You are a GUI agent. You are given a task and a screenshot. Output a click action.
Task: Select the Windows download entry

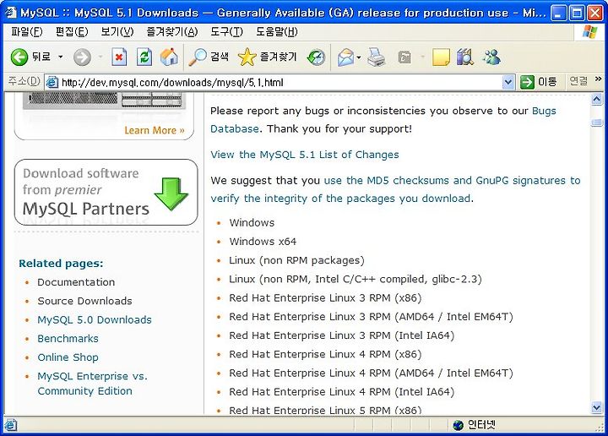[252, 223]
